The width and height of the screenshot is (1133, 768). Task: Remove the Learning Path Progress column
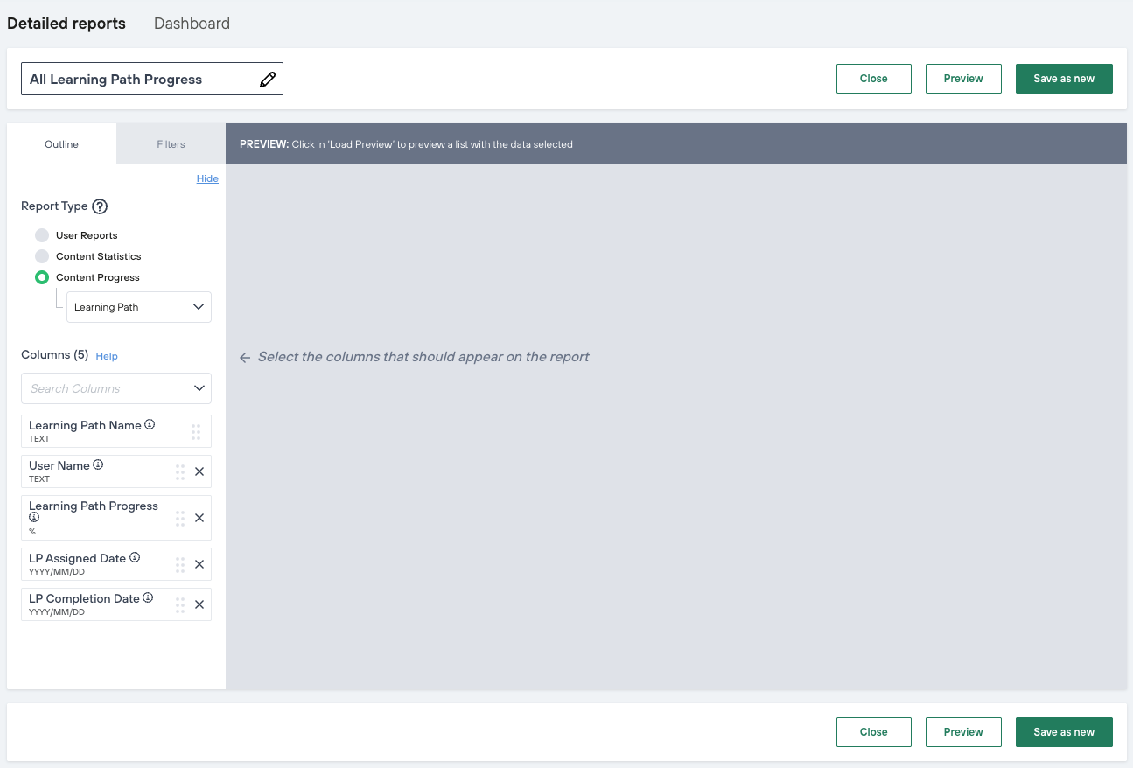tap(199, 518)
